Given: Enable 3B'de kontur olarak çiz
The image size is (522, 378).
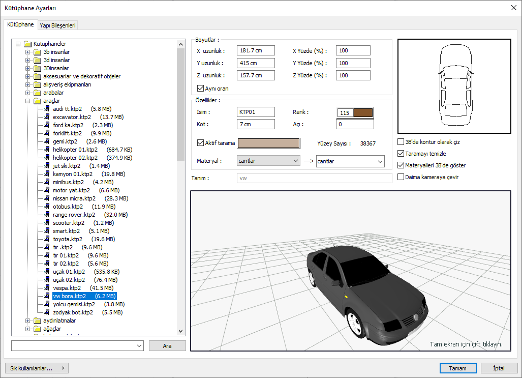Looking at the screenshot, I should (x=401, y=142).
